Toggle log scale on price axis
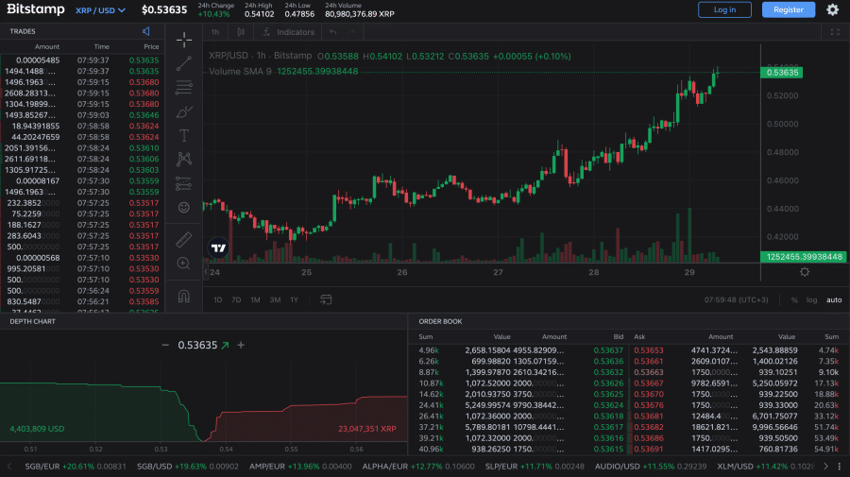The width and height of the screenshot is (850, 477). click(811, 299)
